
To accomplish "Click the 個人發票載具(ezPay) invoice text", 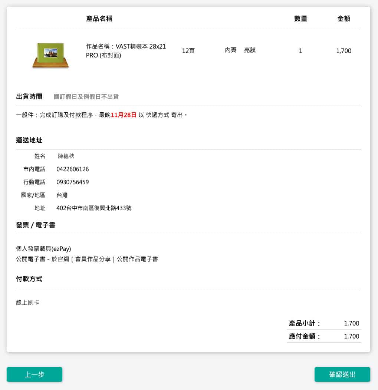I will [43, 248].
